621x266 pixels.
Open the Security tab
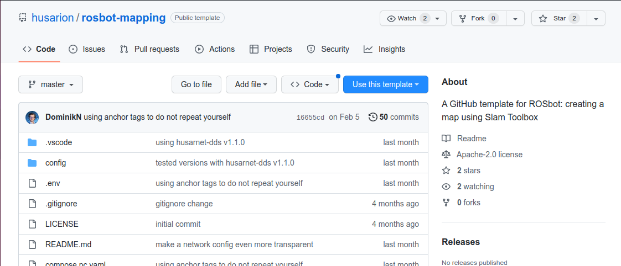point(328,49)
